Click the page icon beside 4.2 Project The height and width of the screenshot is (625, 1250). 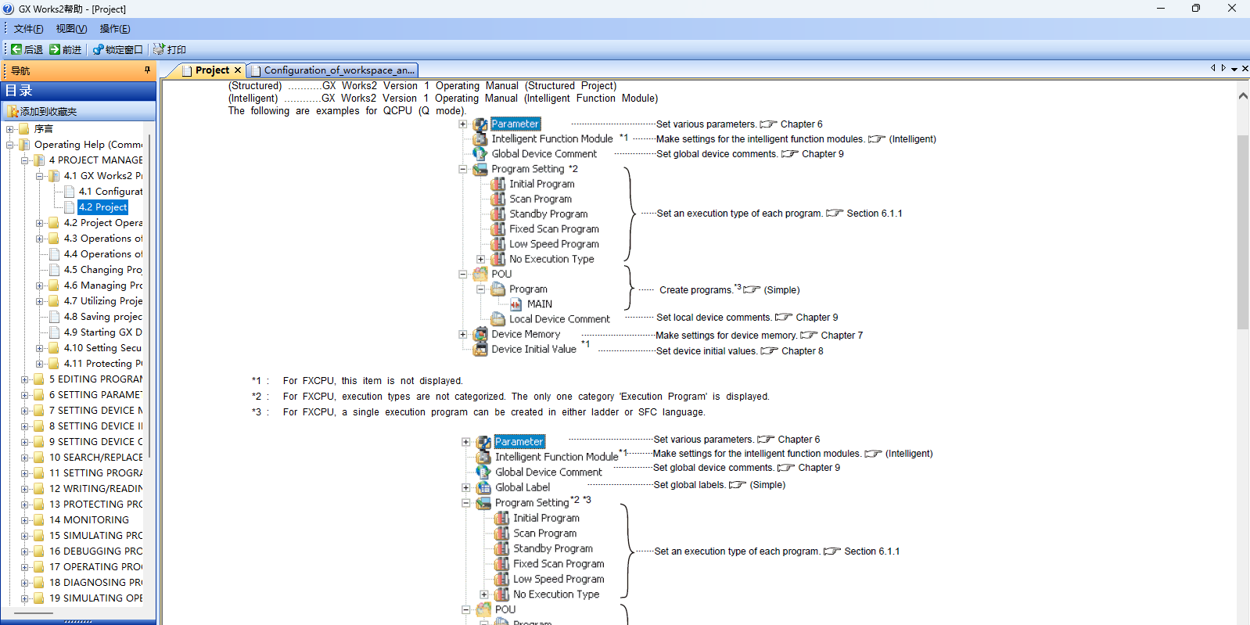tap(70, 207)
